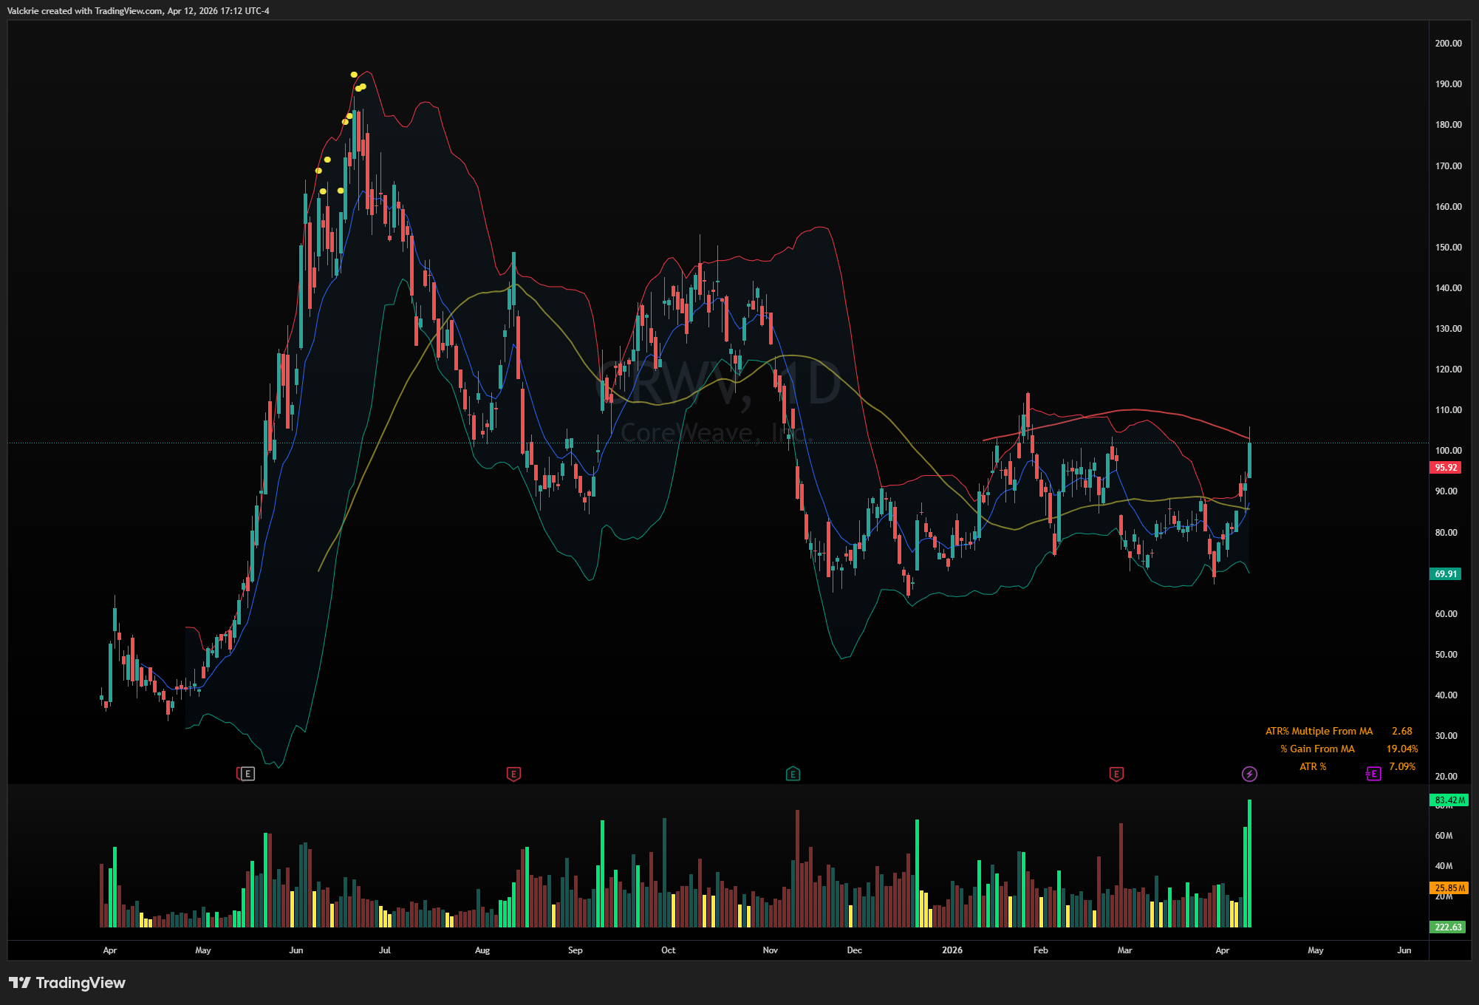
Task: Click the red earnings marker in late February
Action: 1116,774
